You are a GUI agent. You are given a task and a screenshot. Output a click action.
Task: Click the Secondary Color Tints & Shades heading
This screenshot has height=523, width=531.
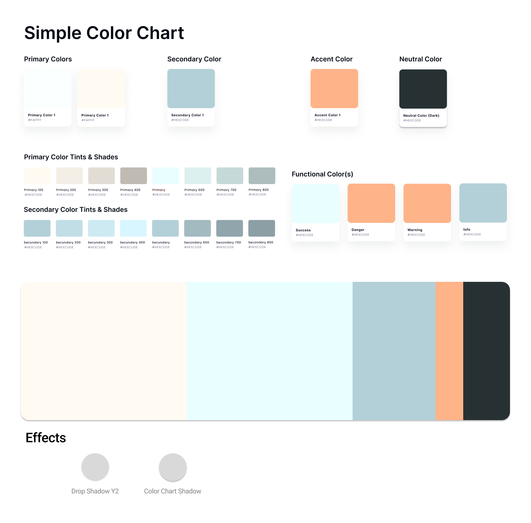(x=76, y=210)
